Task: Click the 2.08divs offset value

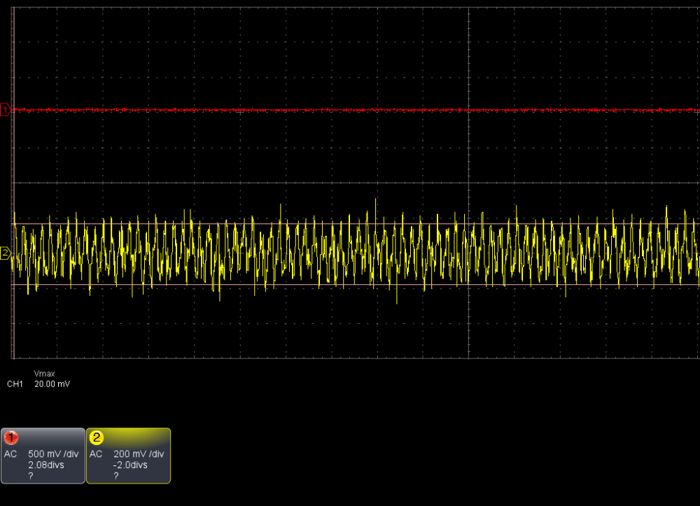Action: 46,465
